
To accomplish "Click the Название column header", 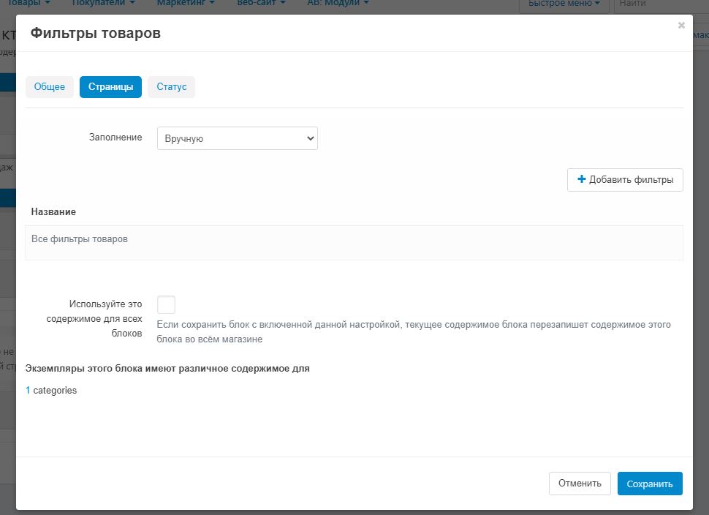I will 53,212.
